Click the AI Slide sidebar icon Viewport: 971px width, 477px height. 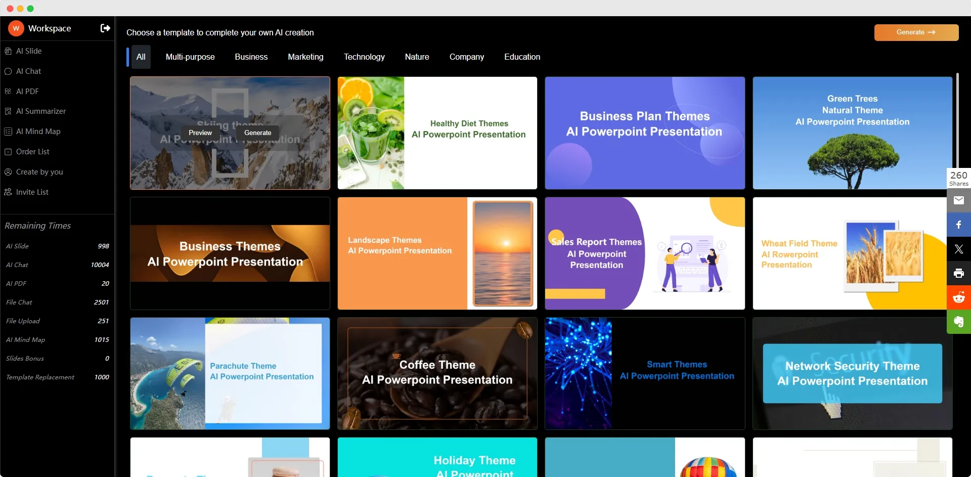point(8,51)
